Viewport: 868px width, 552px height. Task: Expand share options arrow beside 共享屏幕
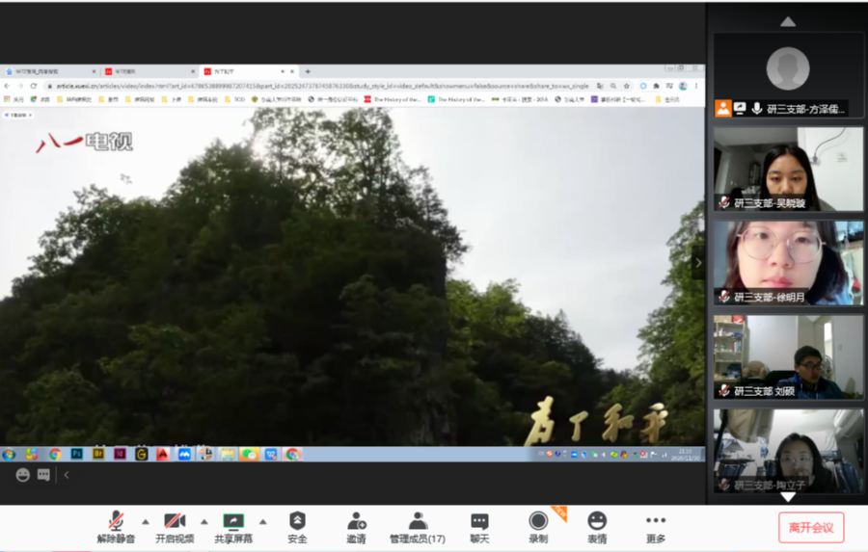point(263,521)
